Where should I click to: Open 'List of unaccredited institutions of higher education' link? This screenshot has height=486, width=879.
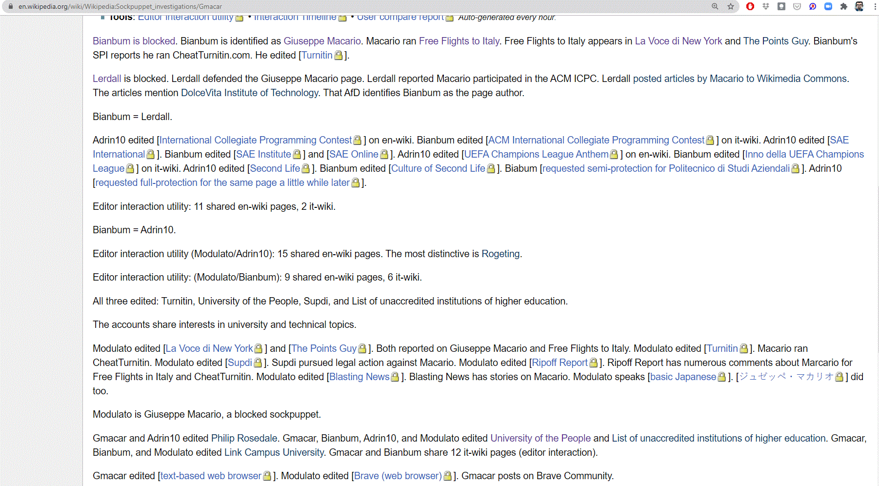719,438
